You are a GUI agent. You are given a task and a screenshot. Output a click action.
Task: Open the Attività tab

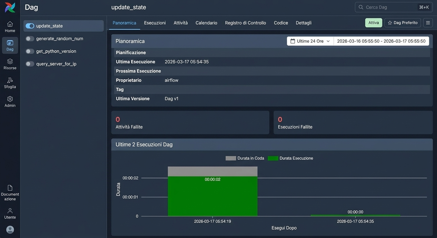181,23
